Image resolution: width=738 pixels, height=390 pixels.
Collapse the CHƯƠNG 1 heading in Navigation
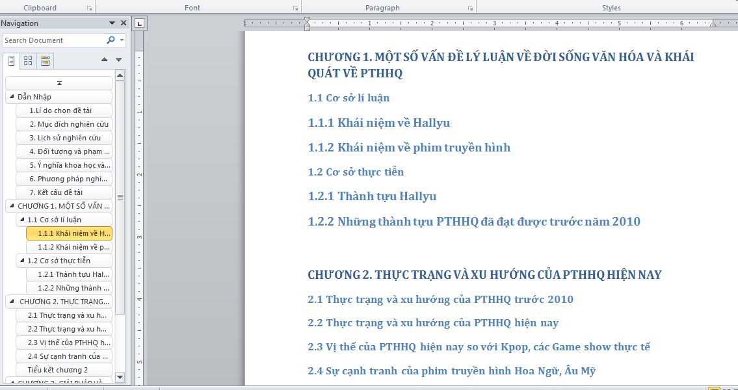pyautogui.click(x=12, y=205)
